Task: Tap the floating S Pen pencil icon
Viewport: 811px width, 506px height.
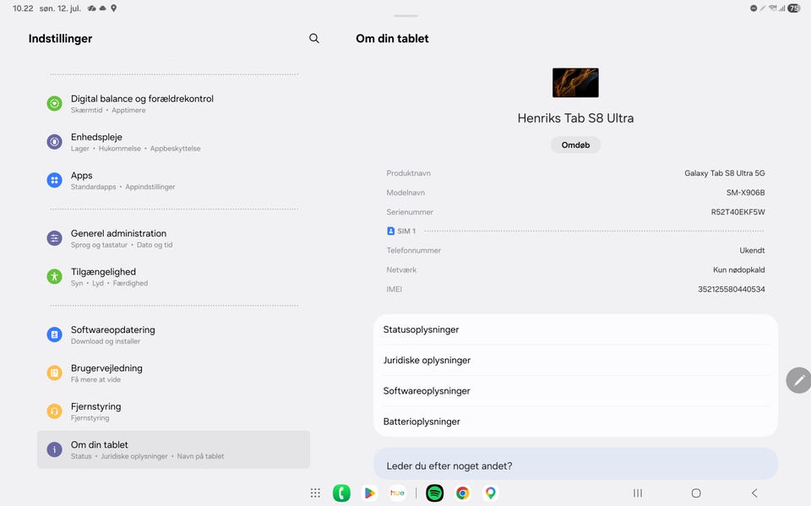Action: point(798,380)
